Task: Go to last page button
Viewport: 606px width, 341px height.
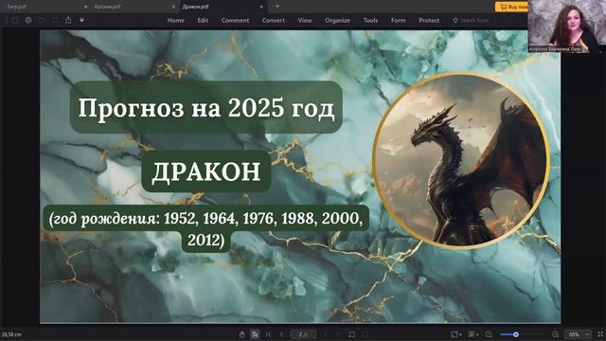Action: (x=338, y=334)
